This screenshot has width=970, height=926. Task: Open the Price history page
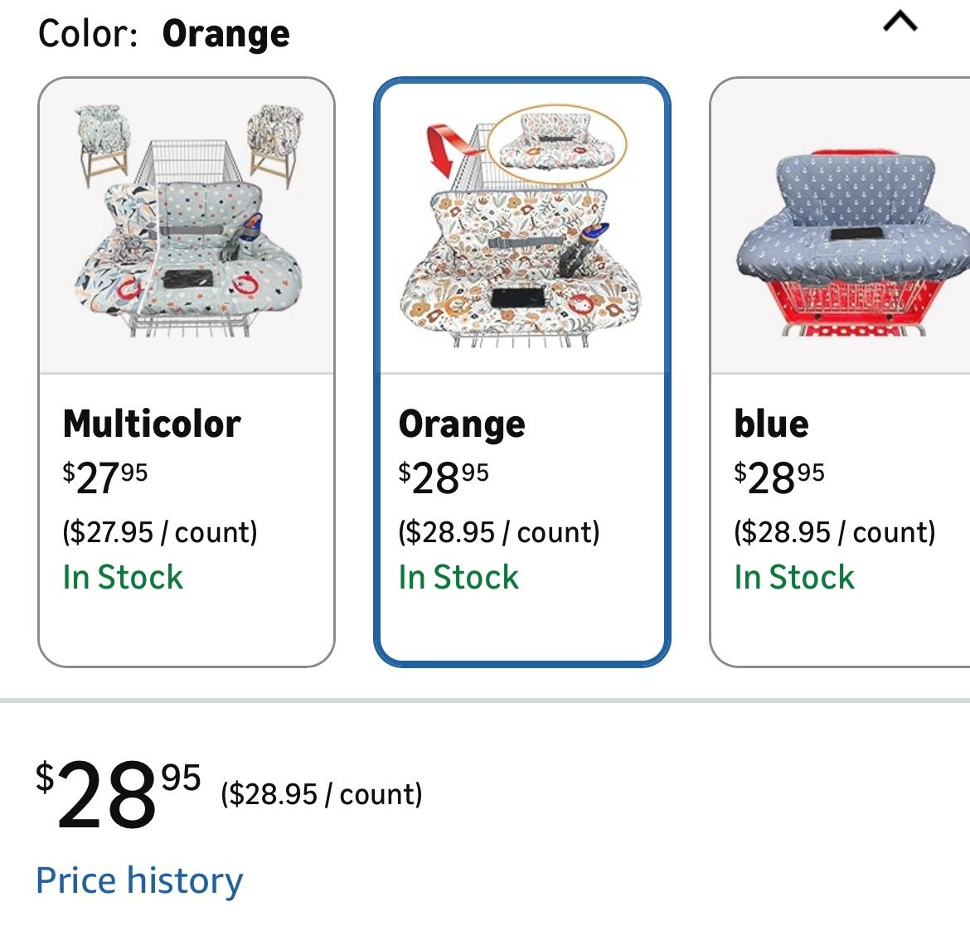point(139,880)
